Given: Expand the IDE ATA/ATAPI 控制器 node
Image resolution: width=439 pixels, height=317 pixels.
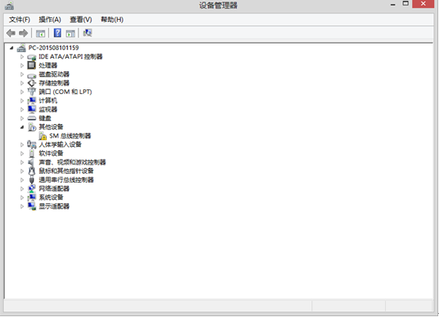Looking at the screenshot, I should (22, 57).
